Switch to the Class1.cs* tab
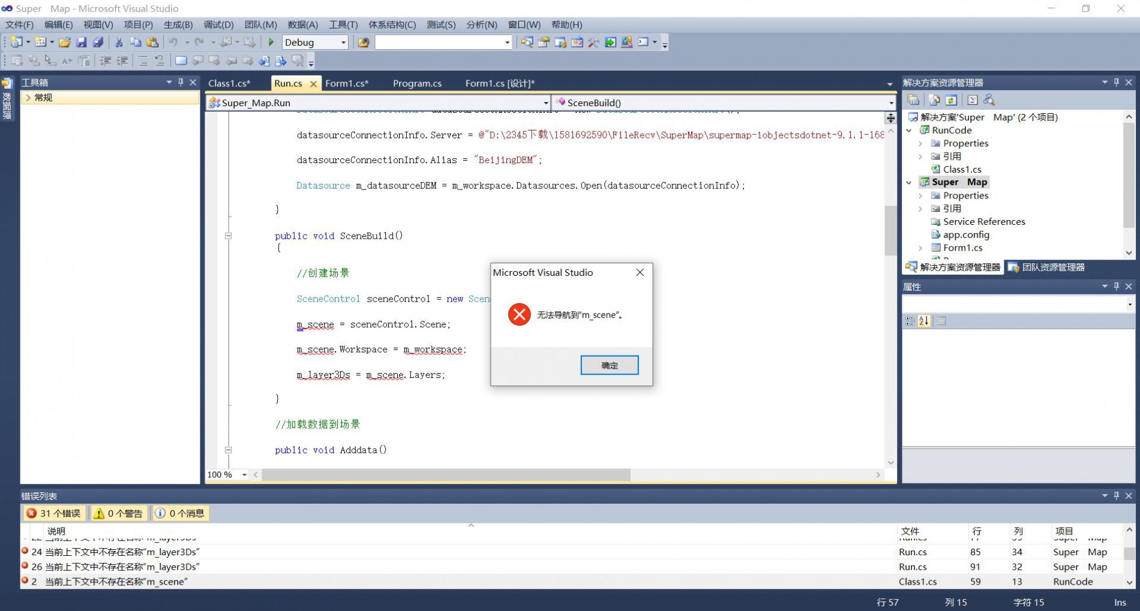Screen dimensions: 1140x611 coord(229,83)
